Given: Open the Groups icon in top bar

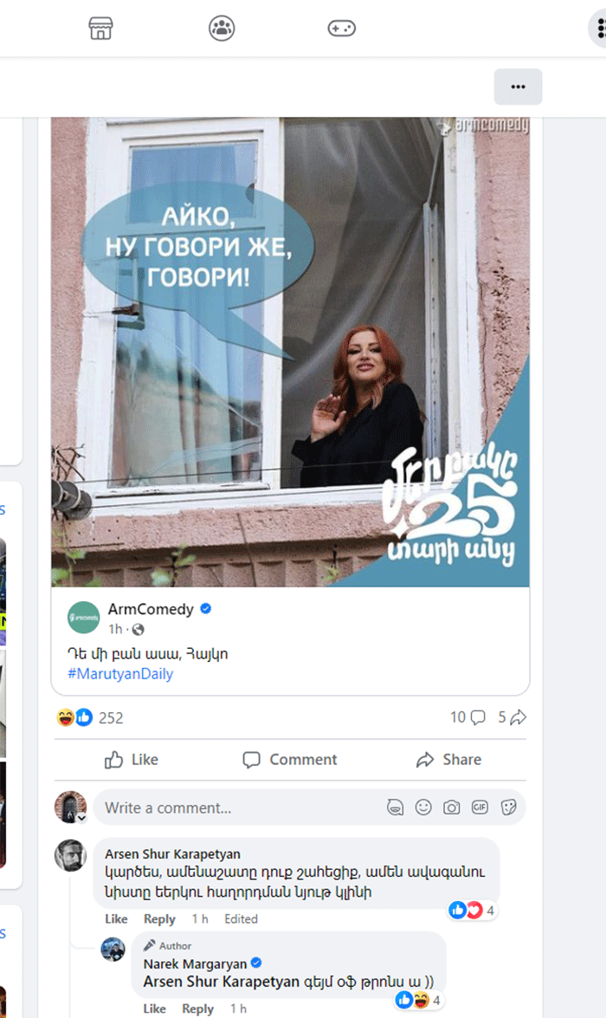Looking at the screenshot, I should pyautogui.click(x=222, y=28).
